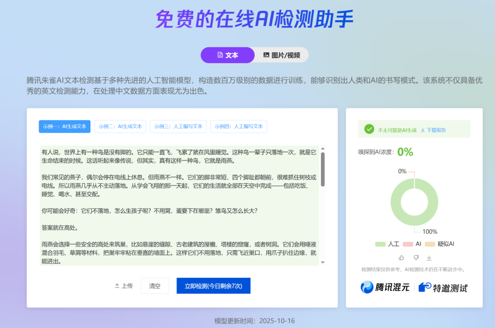The width and height of the screenshot is (495, 328).
Task: Click the 立即检测 detection button
Action: point(213,286)
